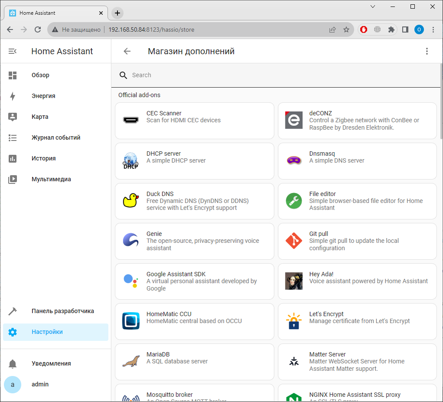Click the История chart icon
Viewport: 443px width, 402px height.
click(x=13, y=158)
